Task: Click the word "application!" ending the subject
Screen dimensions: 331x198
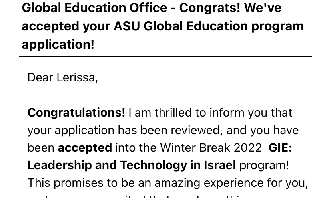Action: tap(58, 45)
